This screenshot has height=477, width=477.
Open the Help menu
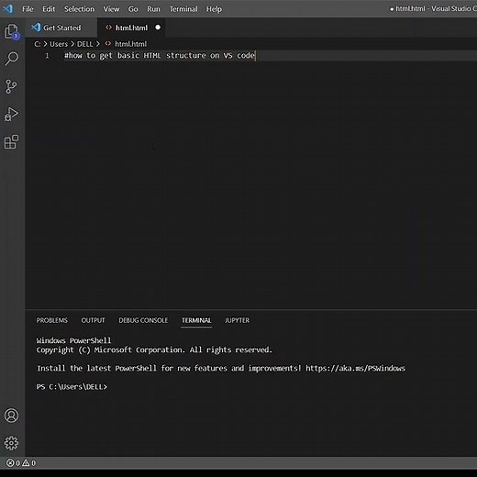[214, 9]
